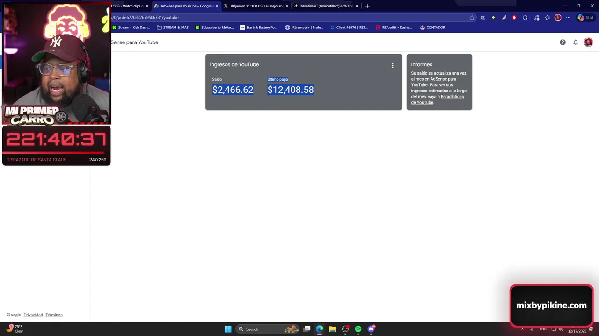Click the red shield extension icon
Viewport: 599px width, 336px height.
click(514, 18)
